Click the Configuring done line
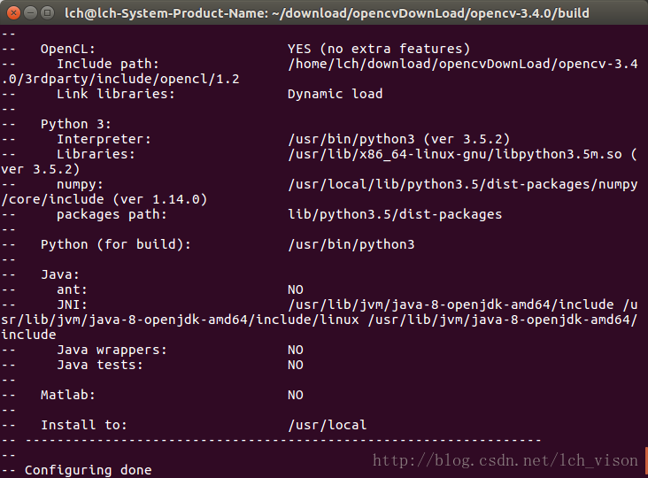 click(88, 470)
